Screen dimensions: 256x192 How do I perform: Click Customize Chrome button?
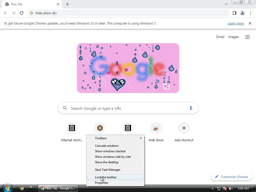[231, 177]
